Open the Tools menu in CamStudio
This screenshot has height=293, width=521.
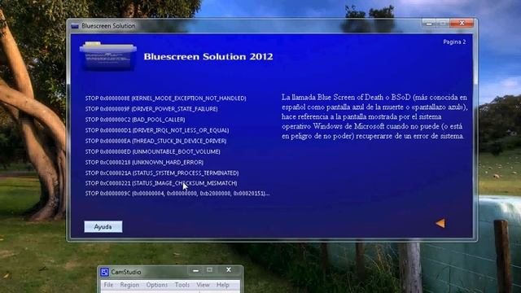click(x=182, y=285)
